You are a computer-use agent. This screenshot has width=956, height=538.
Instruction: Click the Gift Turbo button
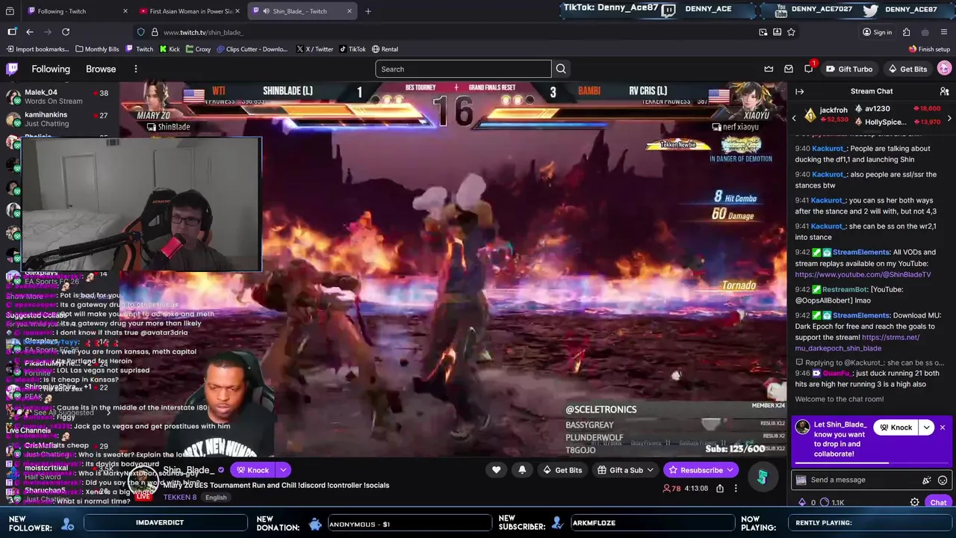tap(848, 69)
